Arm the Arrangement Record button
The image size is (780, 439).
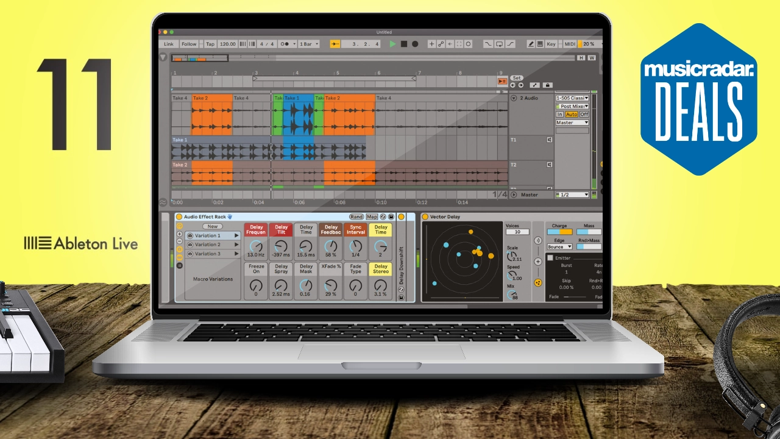pyautogui.click(x=415, y=44)
